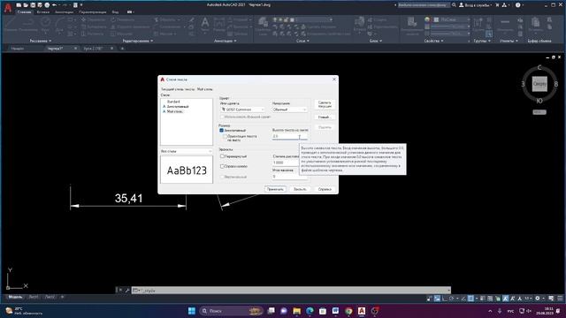The height and width of the screenshot is (318, 566).
Task: Click the status bar customization menu icon
Action: pyautogui.click(x=560, y=299)
